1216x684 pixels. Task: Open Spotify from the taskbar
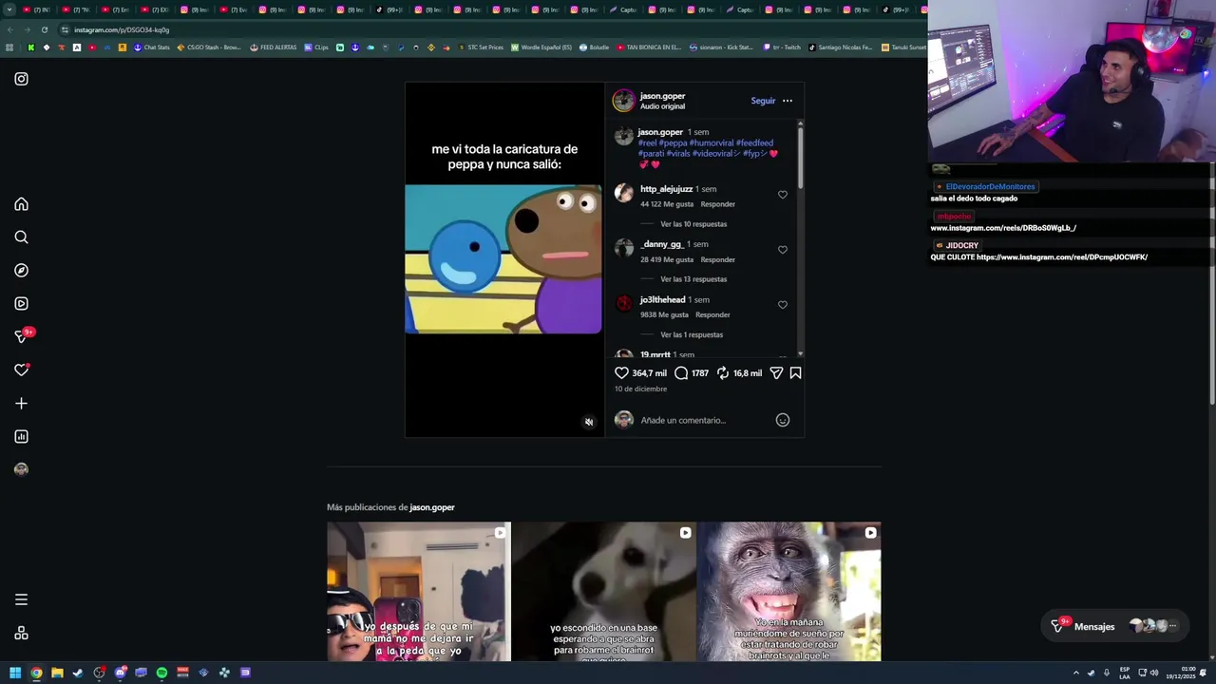tap(161, 673)
